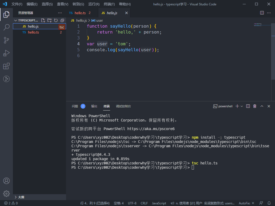Click the split terminal icon

tap(248, 106)
